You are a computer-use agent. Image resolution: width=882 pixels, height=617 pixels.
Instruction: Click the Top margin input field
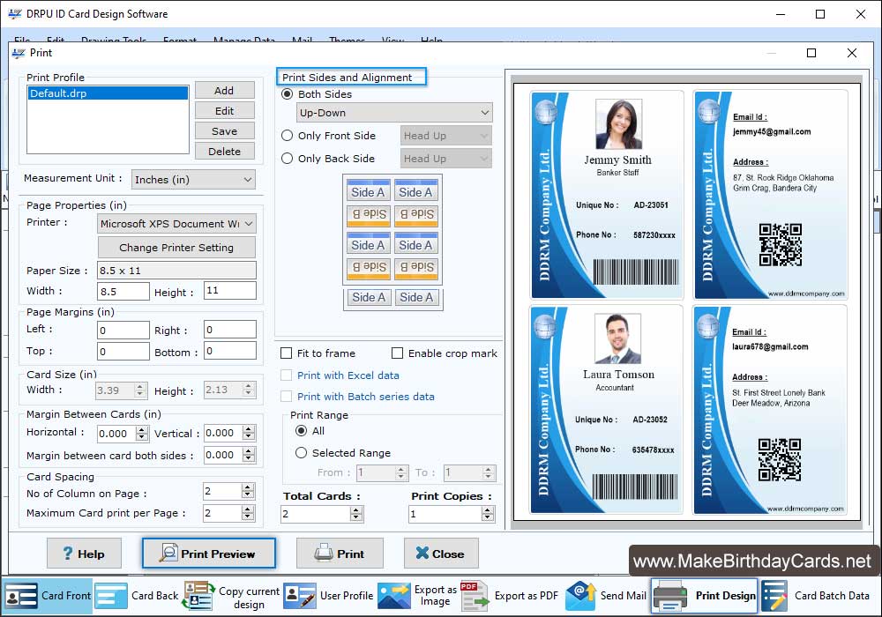(123, 351)
